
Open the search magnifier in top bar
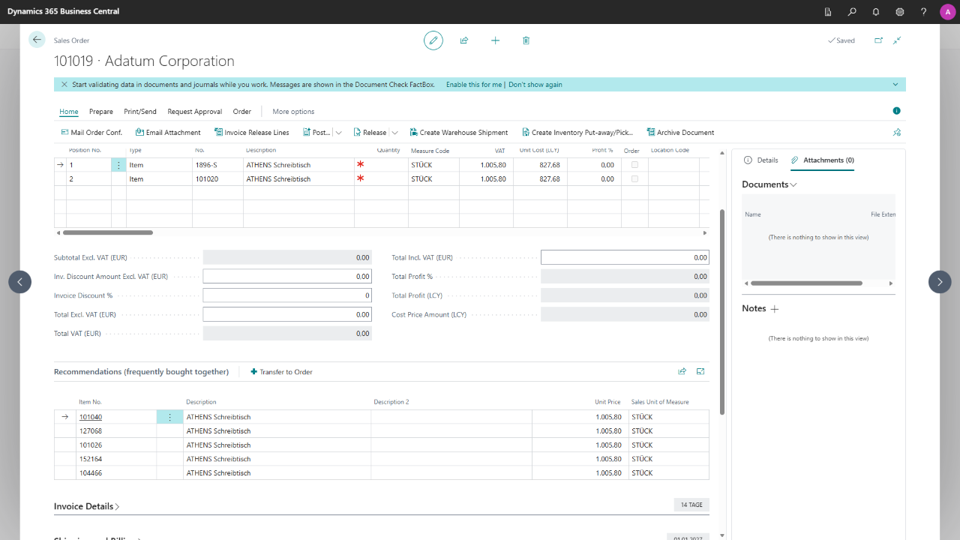(852, 12)
